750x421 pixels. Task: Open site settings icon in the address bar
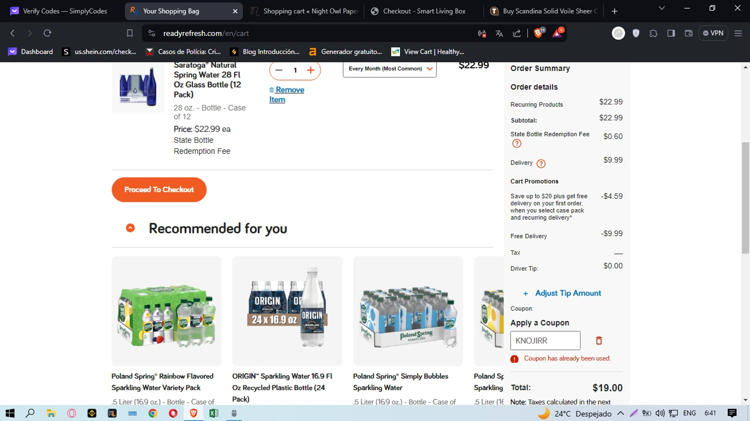(x=151, y=33)
